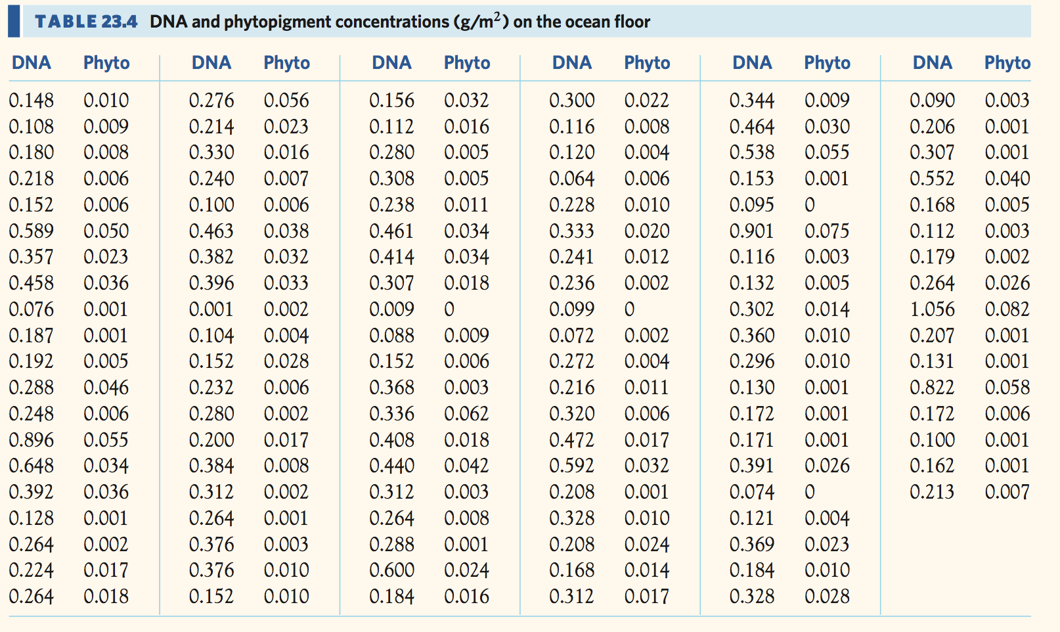Image resolution: width=1060 pixels, height=632 pixels.
Task: Click the DNA value 0.648
Action: pos(31,466)
